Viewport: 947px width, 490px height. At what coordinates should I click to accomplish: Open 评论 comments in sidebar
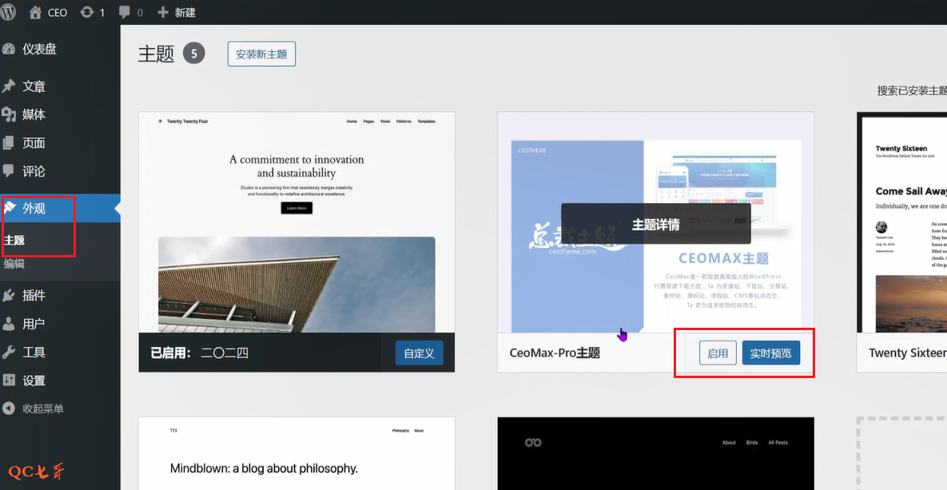point(34,171)
